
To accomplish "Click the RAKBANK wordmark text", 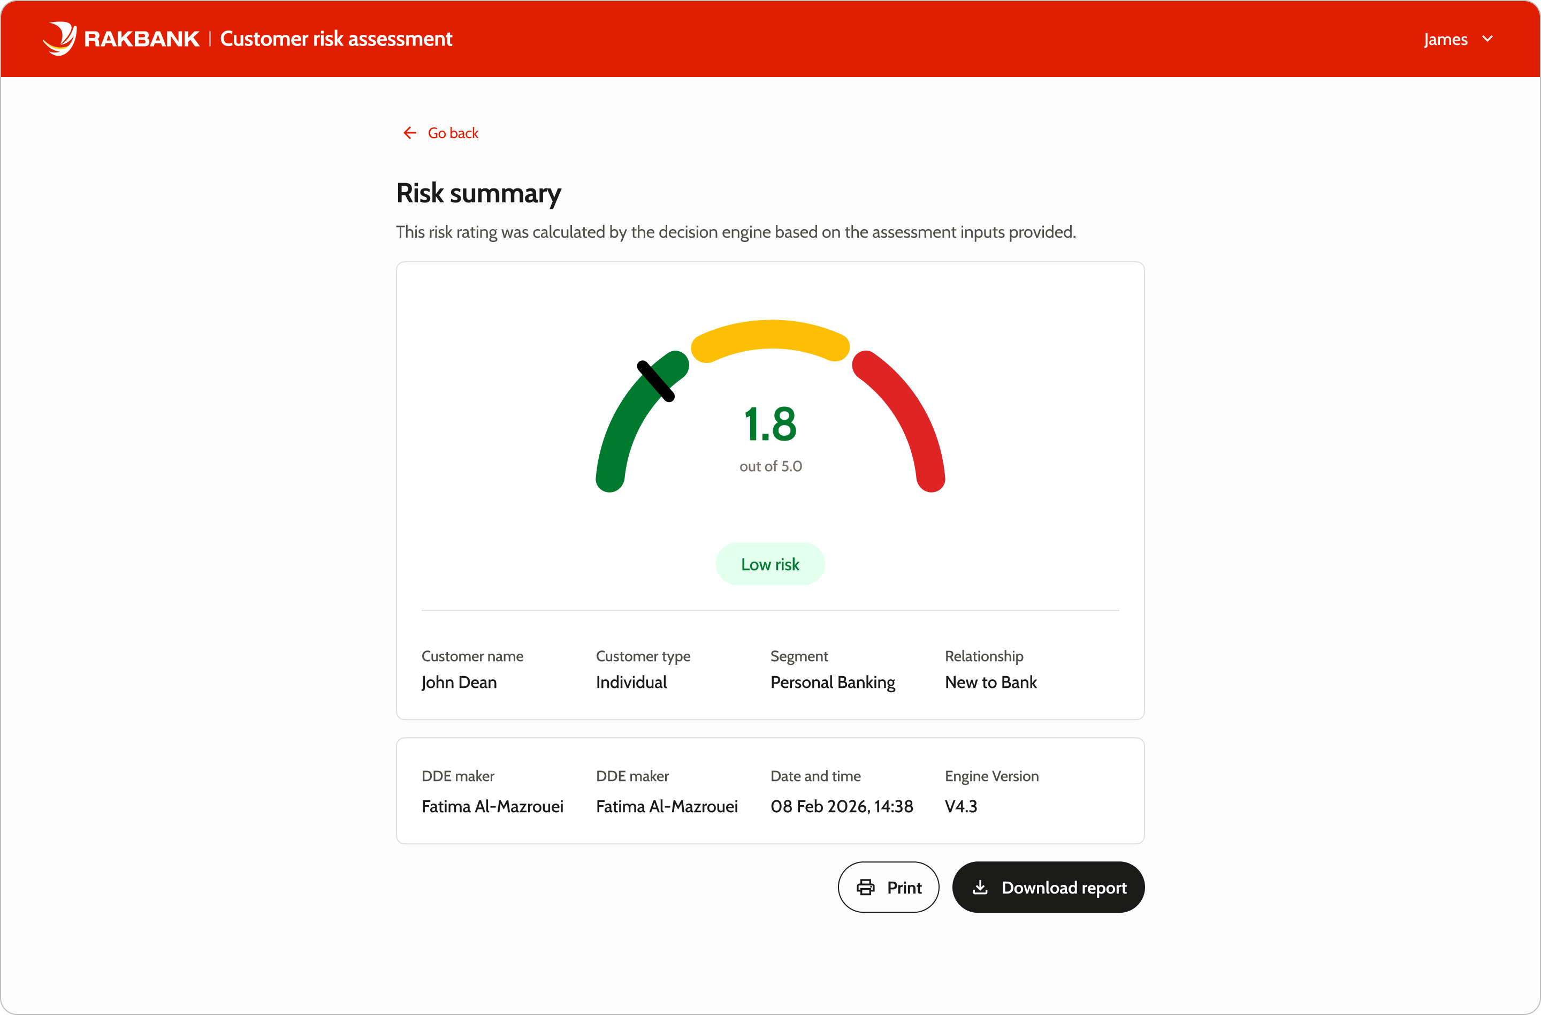I will (x=142, y=39).
